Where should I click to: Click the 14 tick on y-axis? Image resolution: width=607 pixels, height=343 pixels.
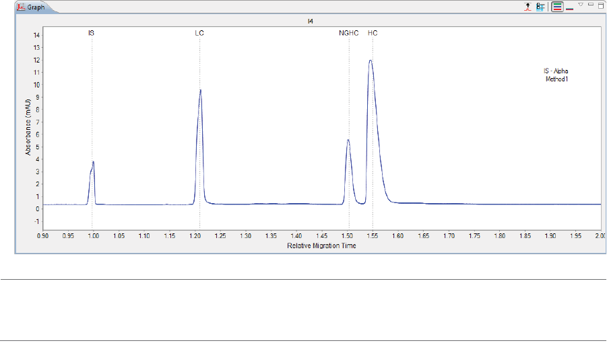(x=37, y=35)
